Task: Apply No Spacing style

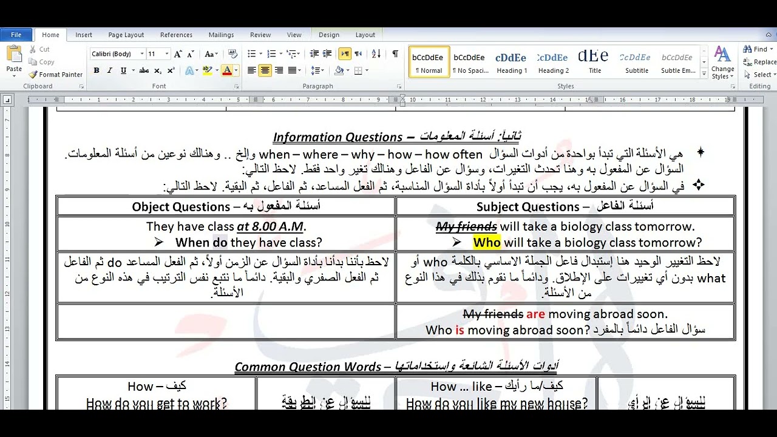Action: tap(470, 63)
